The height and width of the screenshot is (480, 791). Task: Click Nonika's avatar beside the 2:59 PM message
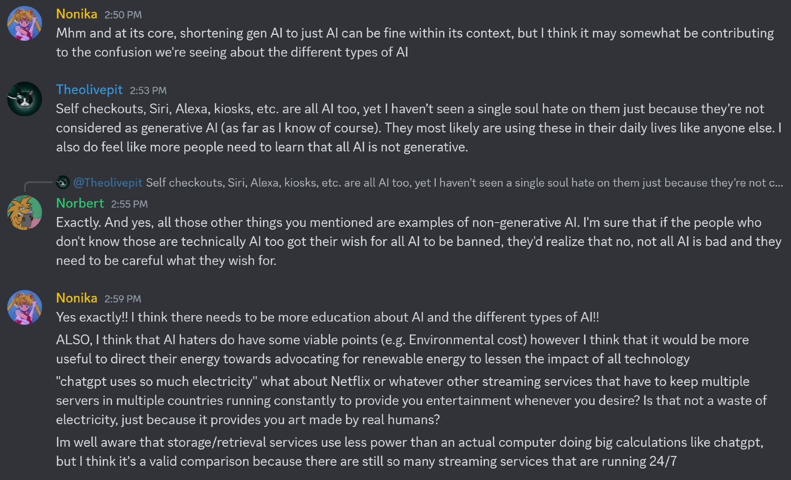click(x=25, y=307)
